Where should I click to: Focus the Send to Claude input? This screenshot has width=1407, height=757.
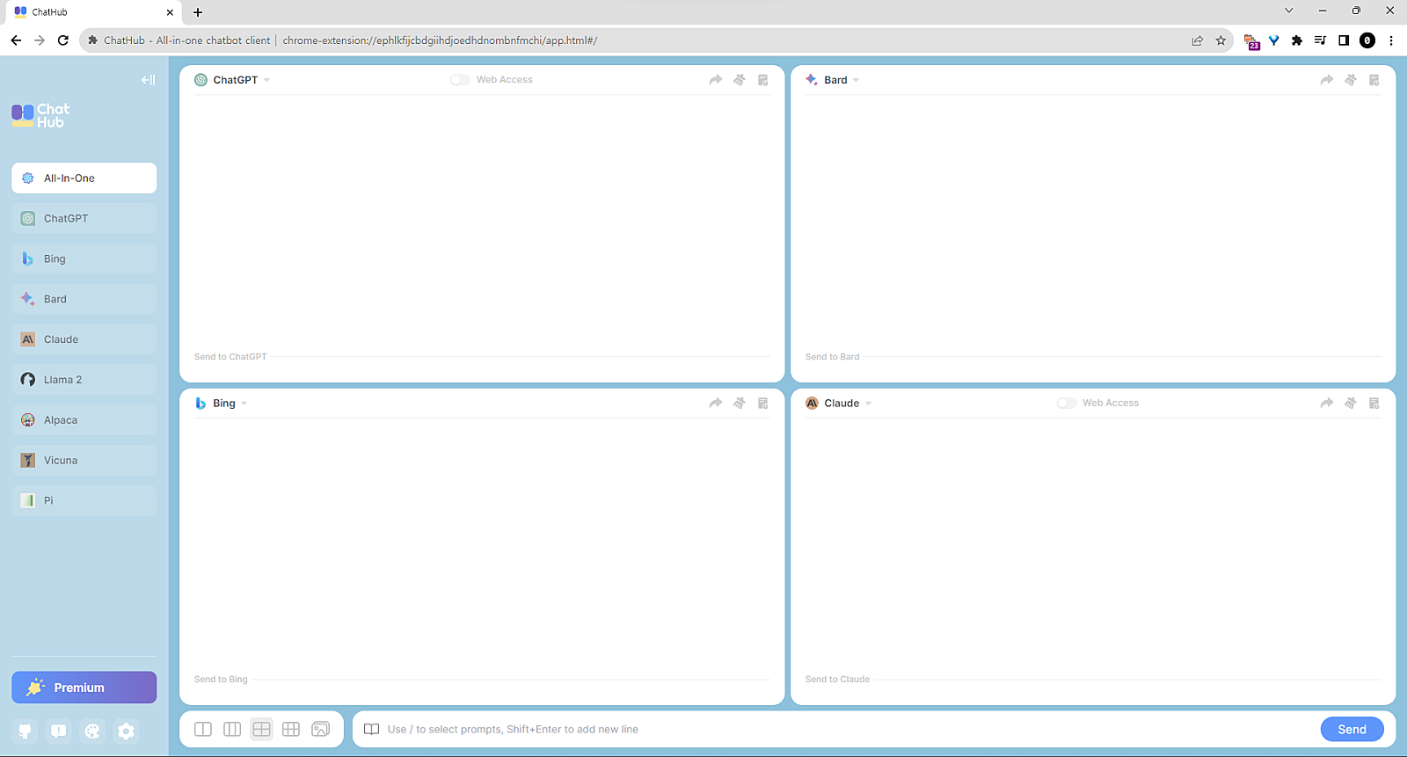[x=1093, y=680]
